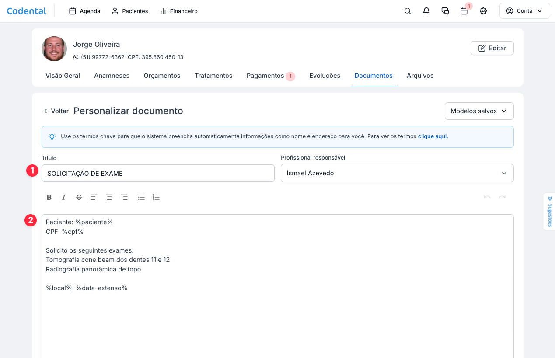Open the chat messages icon
The height and width of the screenshot is (358, 555).
point(445,11)
